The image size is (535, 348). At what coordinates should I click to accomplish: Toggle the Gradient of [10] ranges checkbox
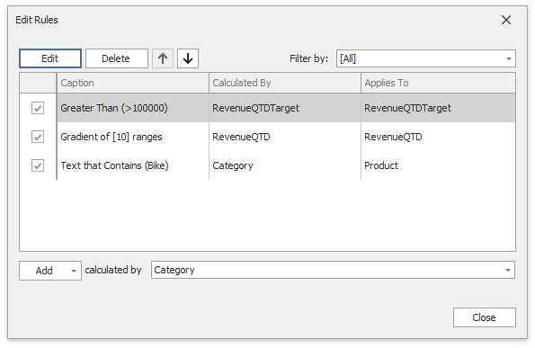pos(38,137)
